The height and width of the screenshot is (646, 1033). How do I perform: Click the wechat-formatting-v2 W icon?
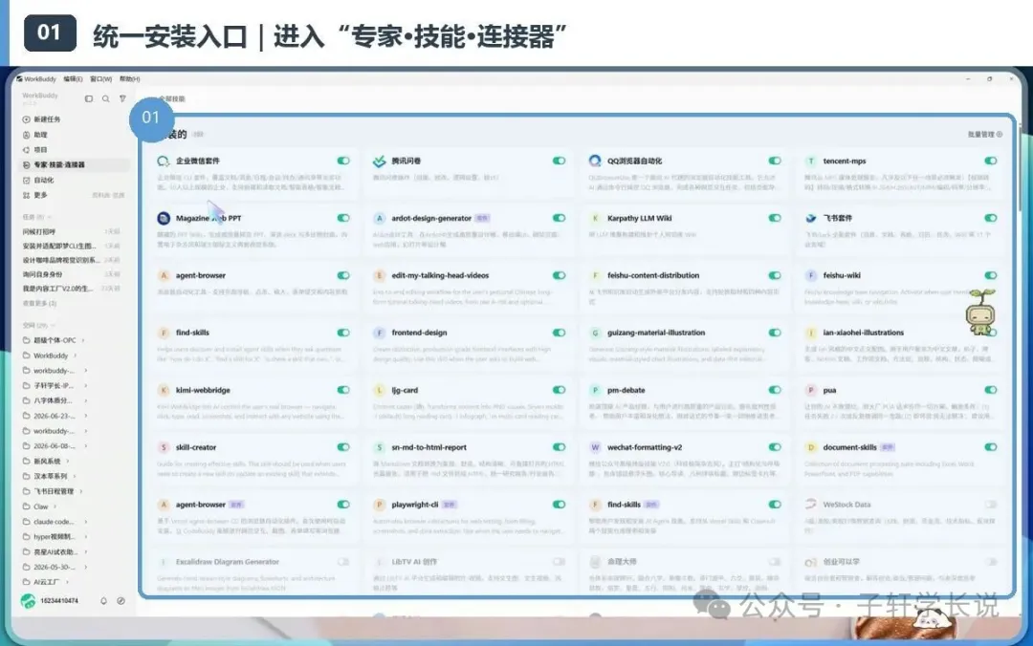click(x=595, y=447)
